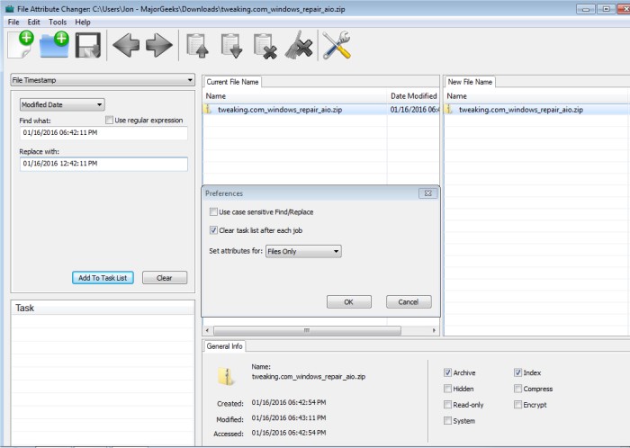This screenshot has width=630, height=448.
Task: Click the Add Folder toolbar icon
Action: 54,45
